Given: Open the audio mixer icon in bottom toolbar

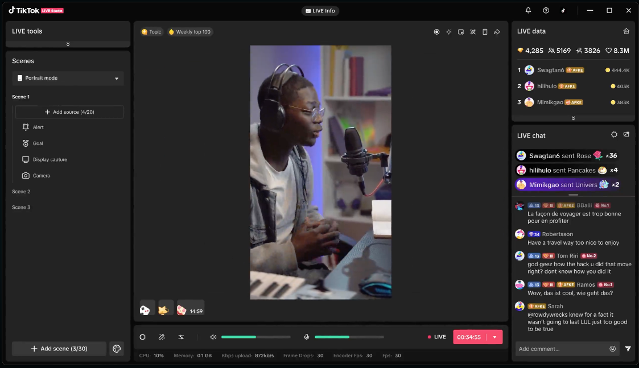Looking at the screenshot, I should pos(181,337).
